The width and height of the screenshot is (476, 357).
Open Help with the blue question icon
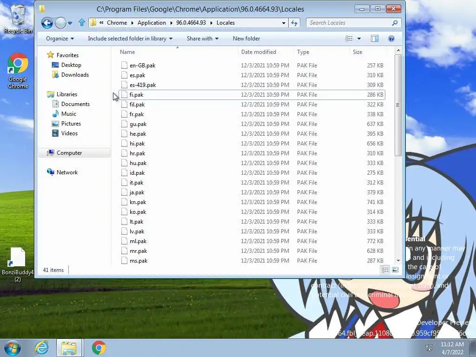pos(391,39)
